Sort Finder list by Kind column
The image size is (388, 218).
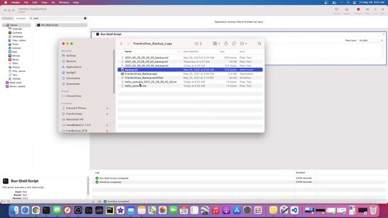242,51
